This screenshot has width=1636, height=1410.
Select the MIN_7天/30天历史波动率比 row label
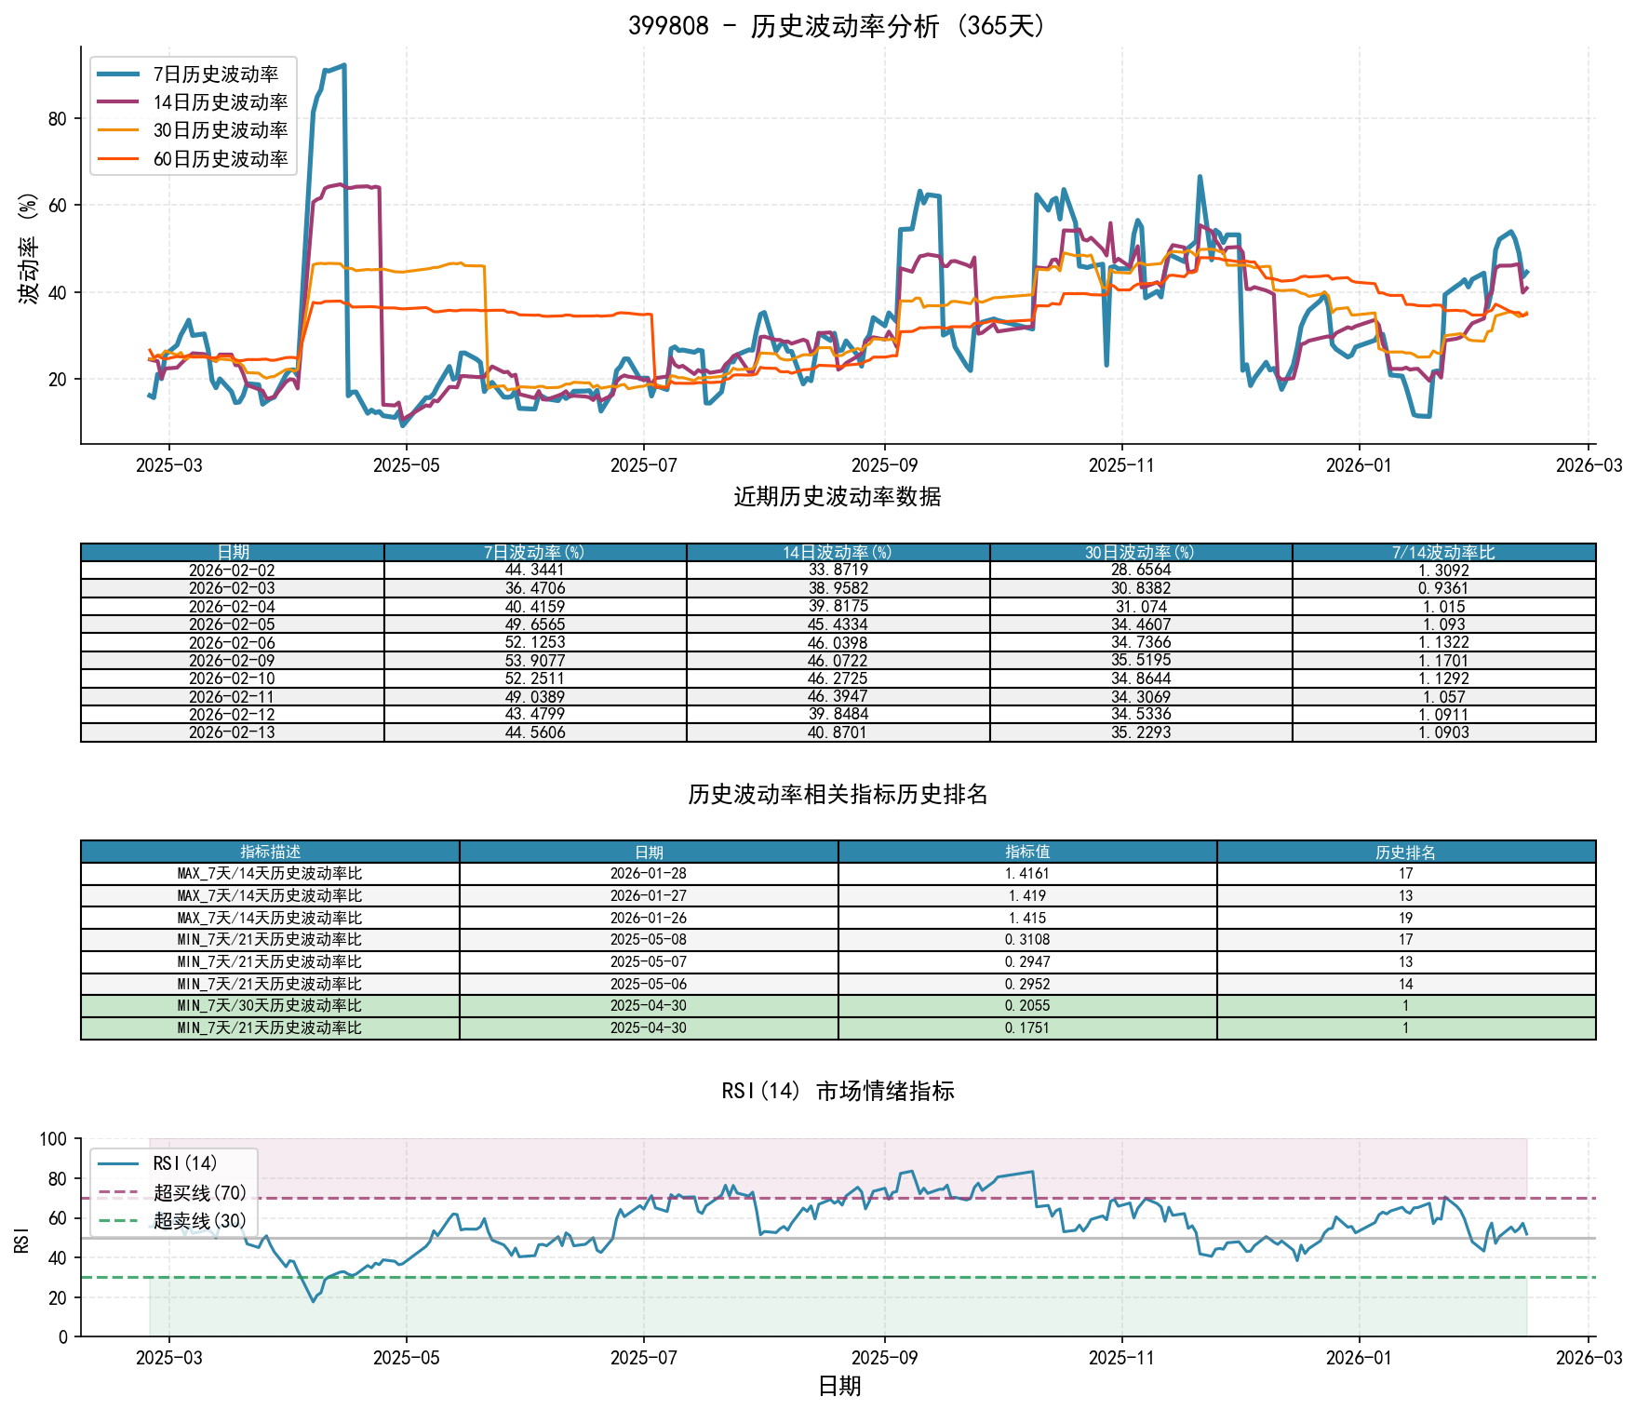click(270, 1006)
